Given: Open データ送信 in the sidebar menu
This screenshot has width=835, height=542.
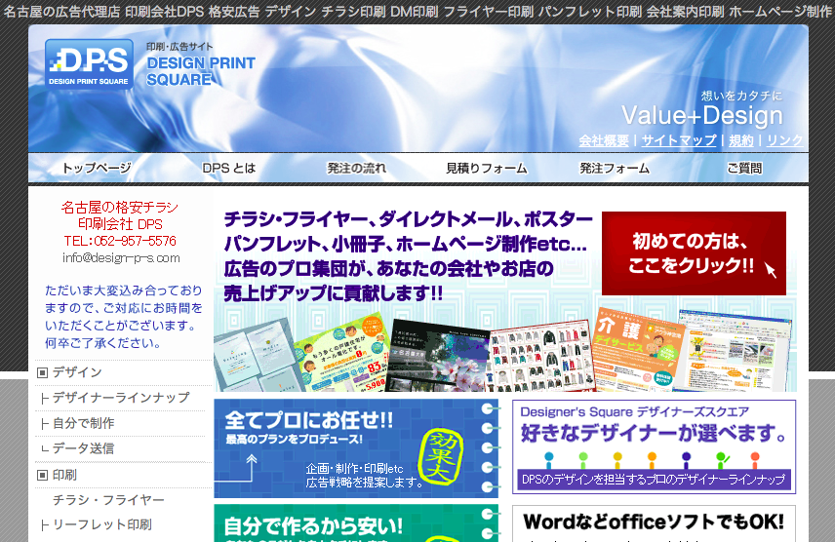Looking at the screenshot, I should point(83,448).
